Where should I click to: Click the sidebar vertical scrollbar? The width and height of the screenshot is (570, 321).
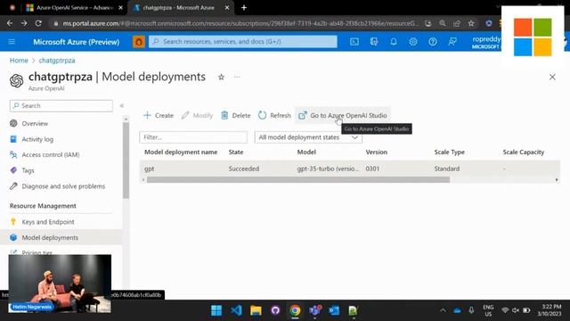126,160
